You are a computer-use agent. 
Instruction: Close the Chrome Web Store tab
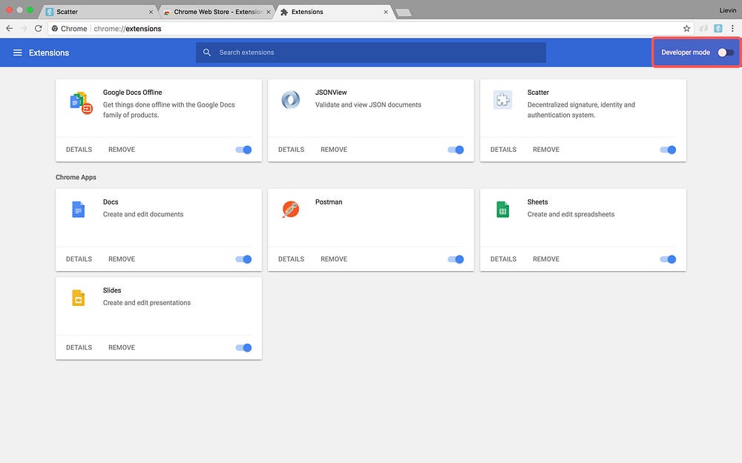click(269, 12)
